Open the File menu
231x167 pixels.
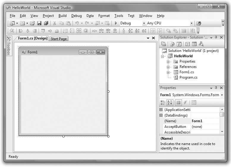click(x=12, y=16)
